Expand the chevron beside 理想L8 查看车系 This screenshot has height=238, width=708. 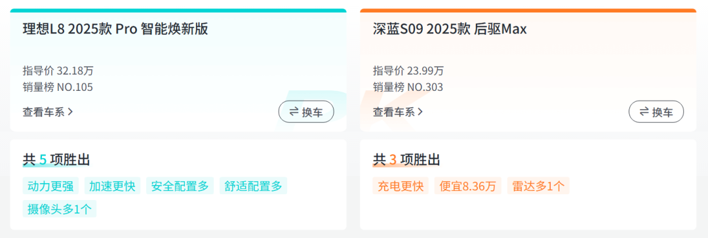pos(70,112)
